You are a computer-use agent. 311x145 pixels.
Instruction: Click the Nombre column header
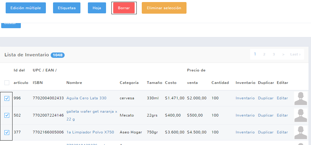pos(74,83)
